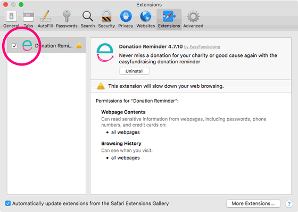
Task: Open More Extensions gallery button
Action: click(253, 203)
